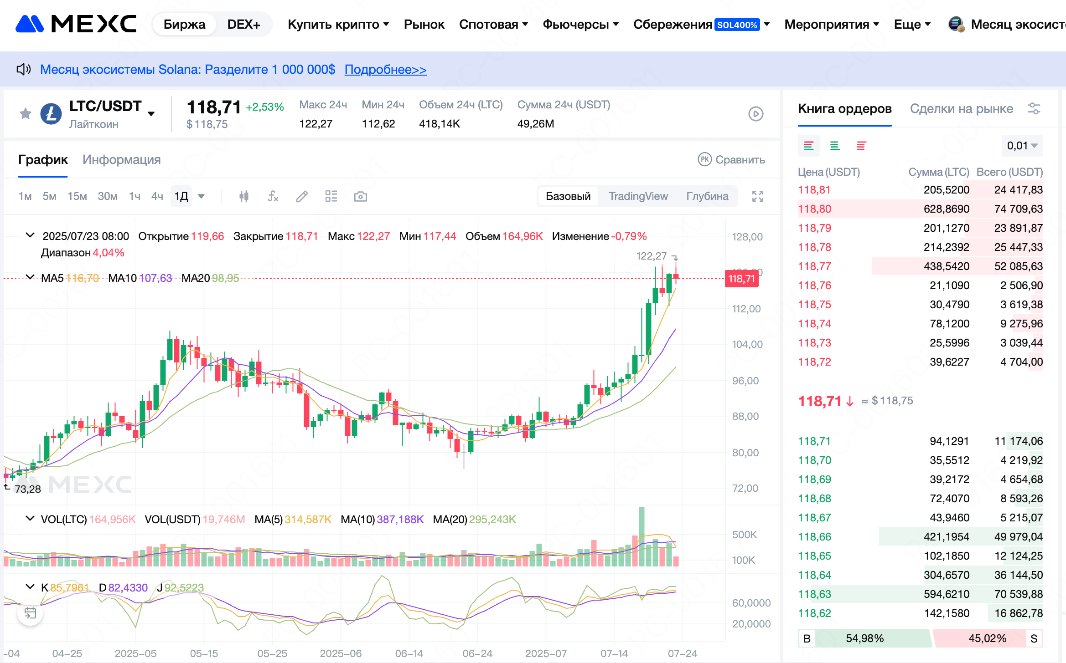Screen dimensions: 1066x663
Task: Open the Сделки на рынке tab
Action: point(962,109)
